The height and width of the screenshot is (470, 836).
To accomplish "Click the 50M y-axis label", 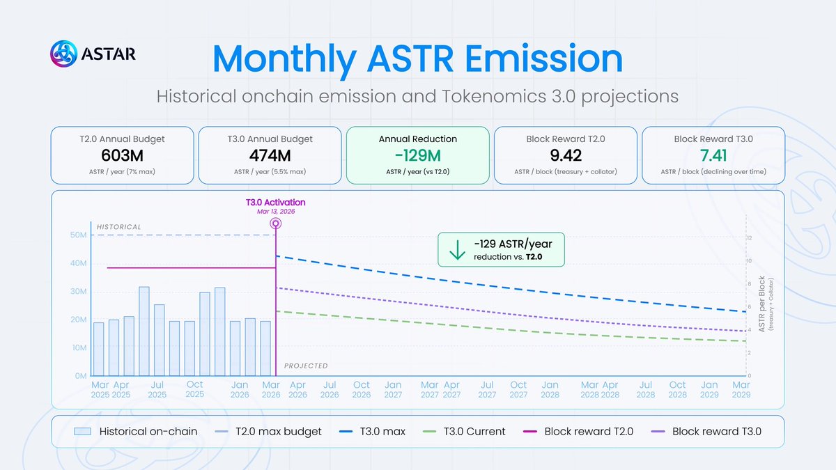I will 77,235.
